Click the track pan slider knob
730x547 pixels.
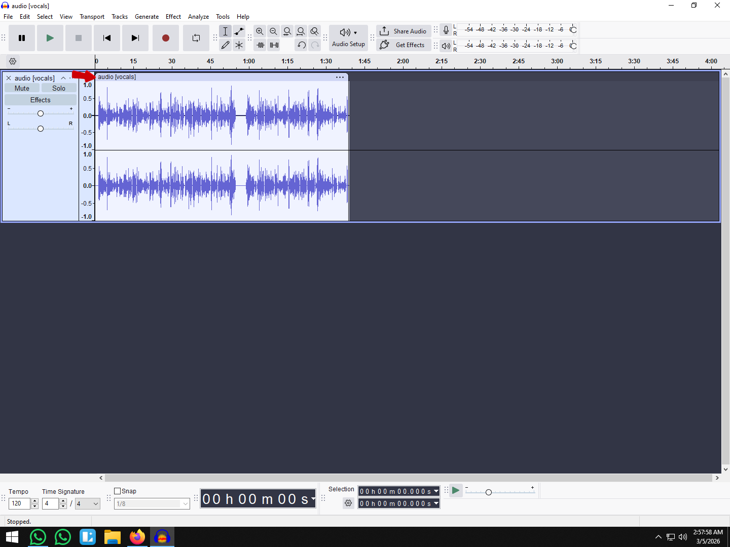[41, 129]
